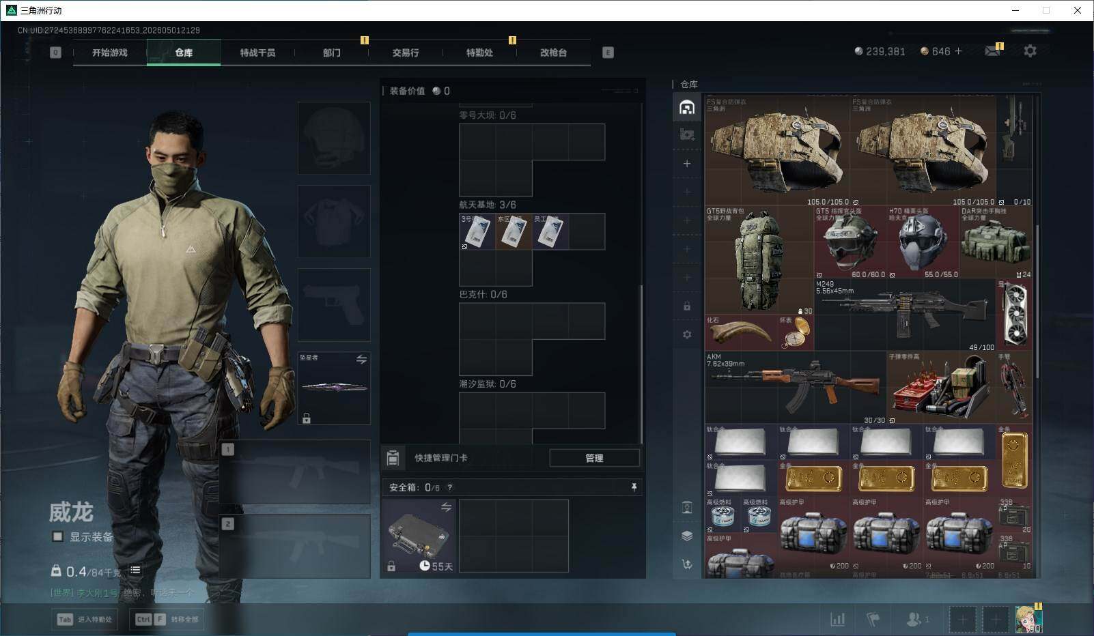Switch to the 交易行 tab

(x=406, y=53)
